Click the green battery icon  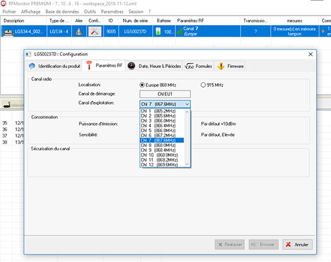(x=158, y=31)
